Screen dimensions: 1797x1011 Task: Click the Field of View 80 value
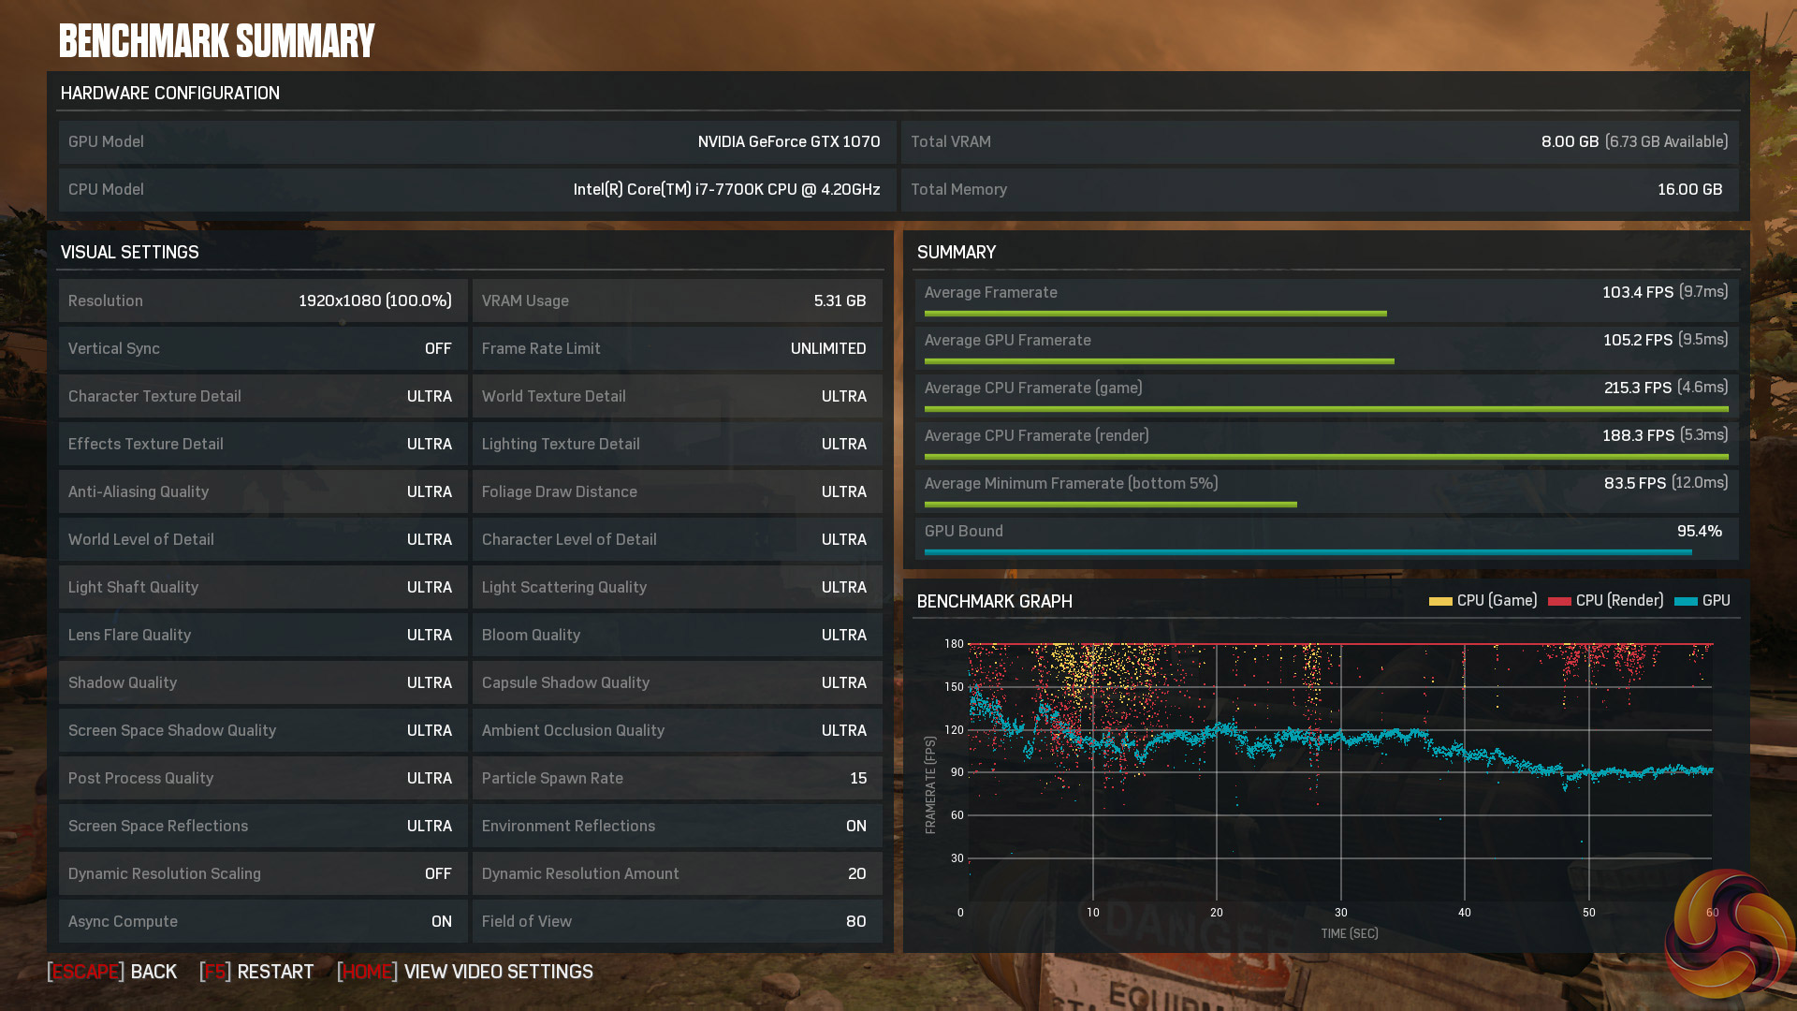(x=855, y=921)
